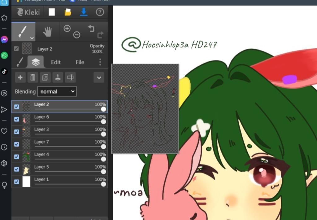Select the Layer 1 row
Screen dimensions: 317x220
(x=60, y=182)
